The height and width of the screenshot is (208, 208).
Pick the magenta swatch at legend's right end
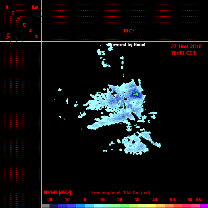204,206
